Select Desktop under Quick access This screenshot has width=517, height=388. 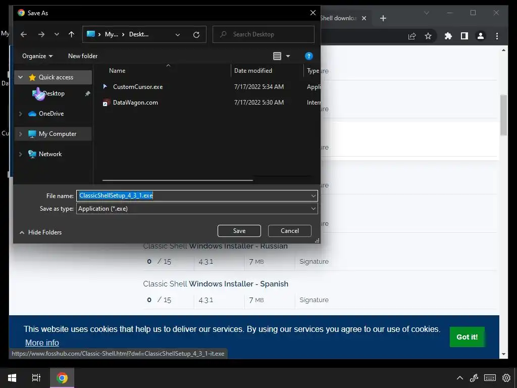tap(54, 93)
